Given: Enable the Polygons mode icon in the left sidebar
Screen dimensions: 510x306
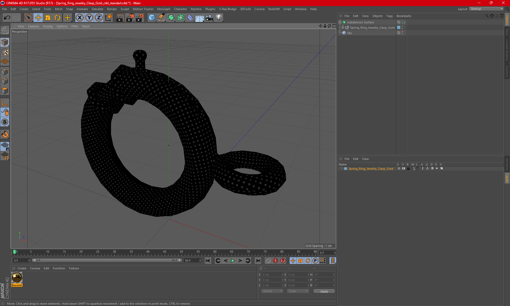Looking at the screenshot, I should tap(5, 91).
